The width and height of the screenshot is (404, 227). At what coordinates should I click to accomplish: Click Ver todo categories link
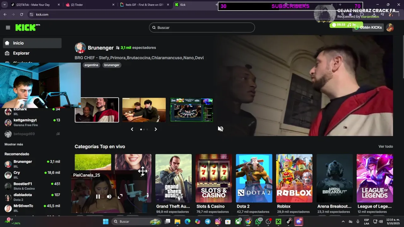pos(386,147)
